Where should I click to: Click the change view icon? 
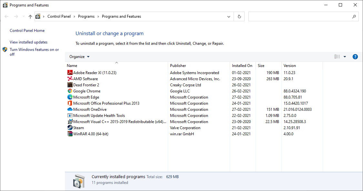pyautogui.click(x=337, y=57)
